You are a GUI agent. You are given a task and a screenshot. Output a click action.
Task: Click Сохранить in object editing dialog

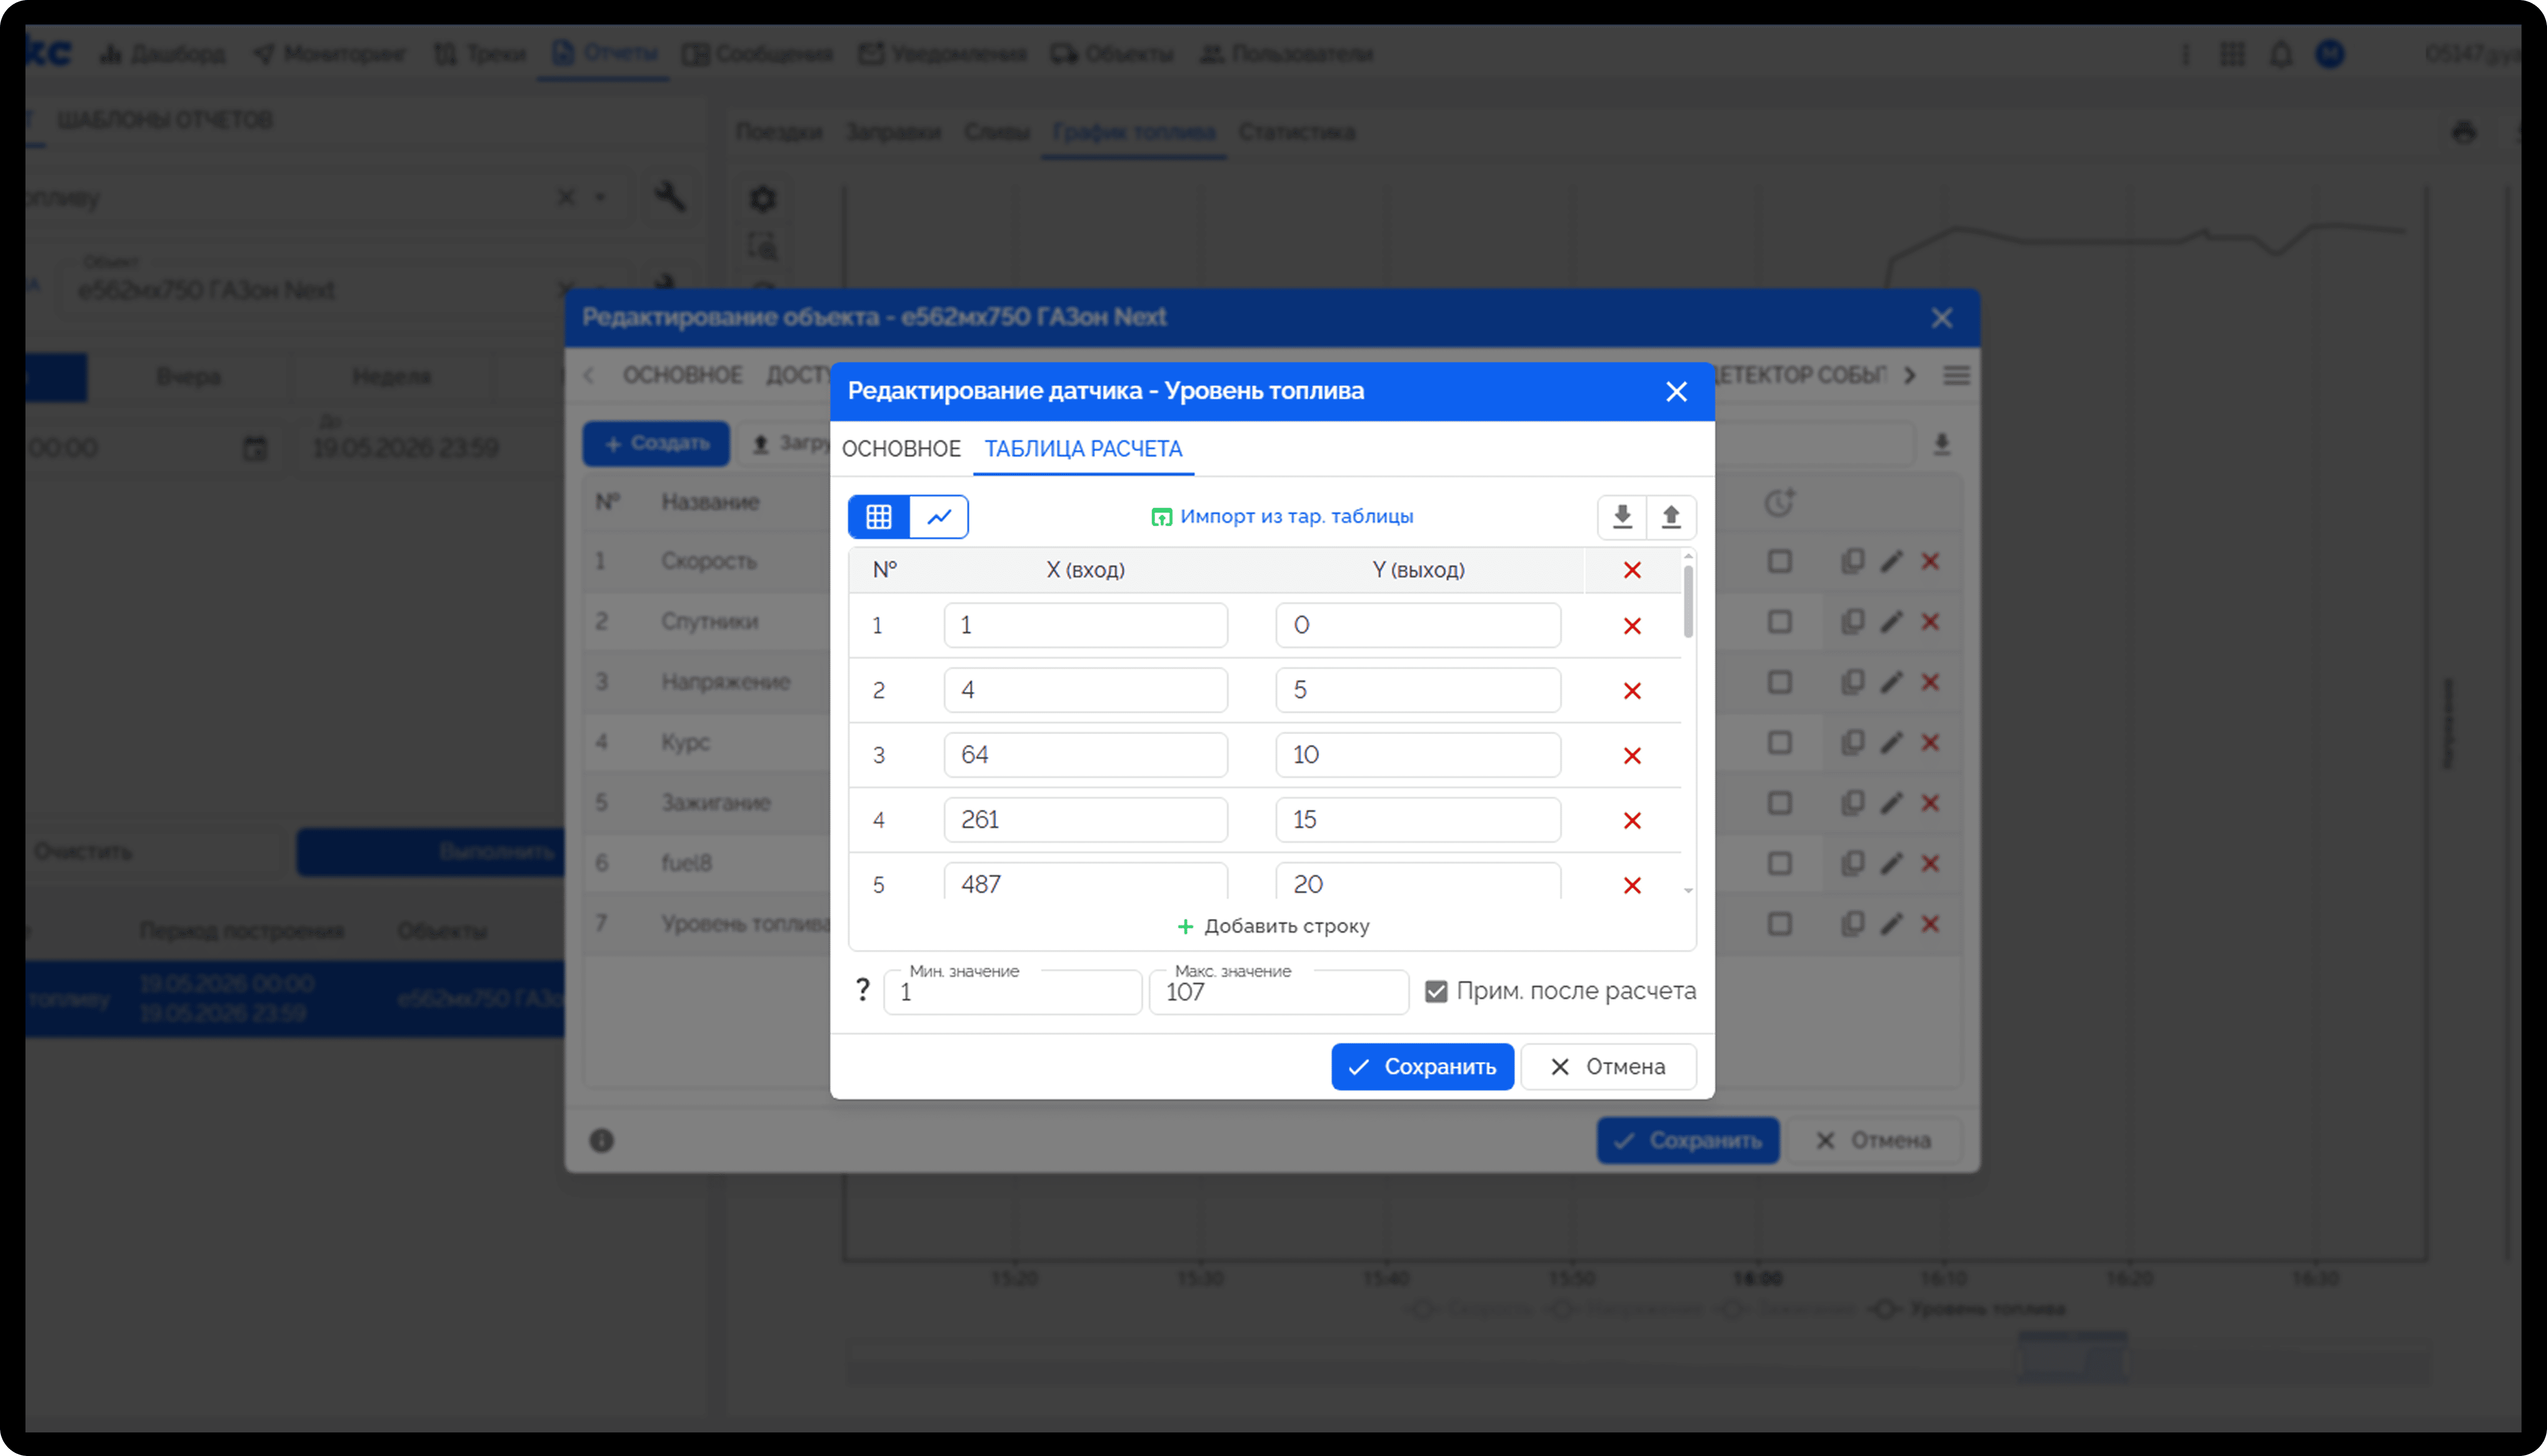(x=1687, y=1141)
